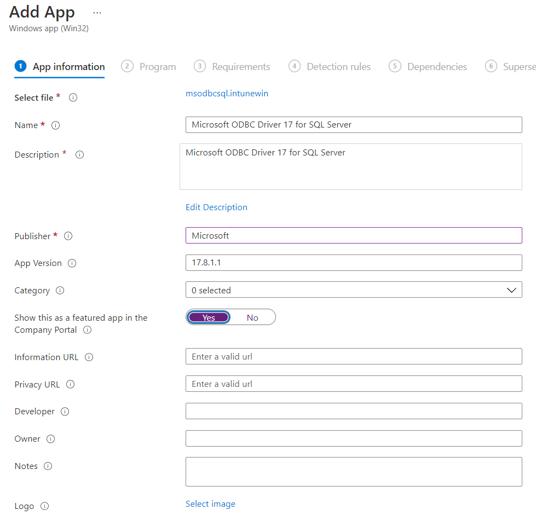The width and height of the screenshot is (536, 521).
Task: Open the Developer info tooltip icon
Action: [x=65, y=412]
